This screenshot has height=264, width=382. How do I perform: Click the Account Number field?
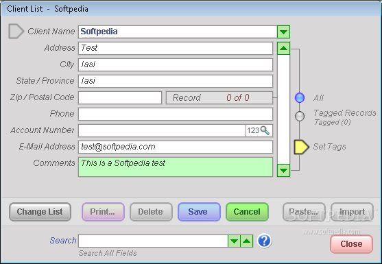162,130
